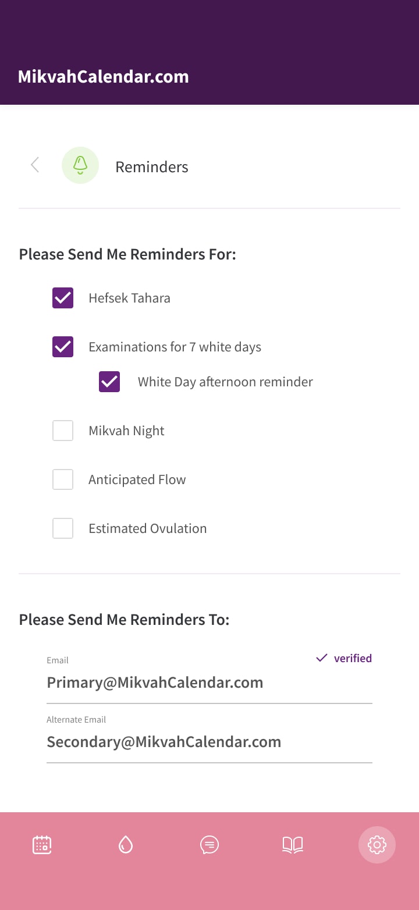Tap the back chevron arrow
Screen dimensions: 419x910
pyautogui.click(x=35, y=165)
